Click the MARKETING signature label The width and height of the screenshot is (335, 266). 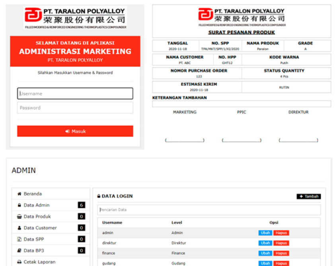coord(185,112)
